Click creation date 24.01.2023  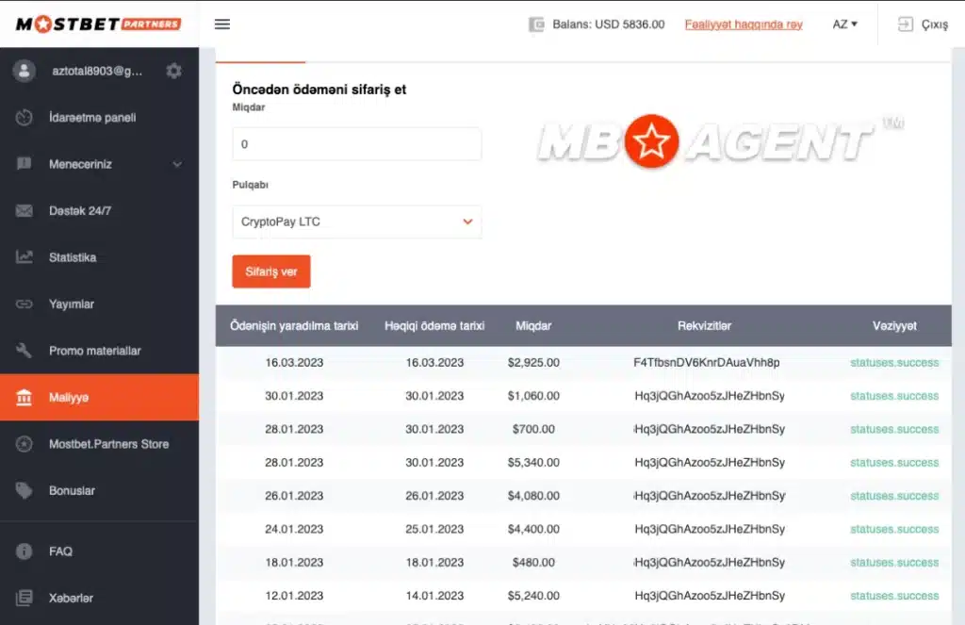[294, 529]
